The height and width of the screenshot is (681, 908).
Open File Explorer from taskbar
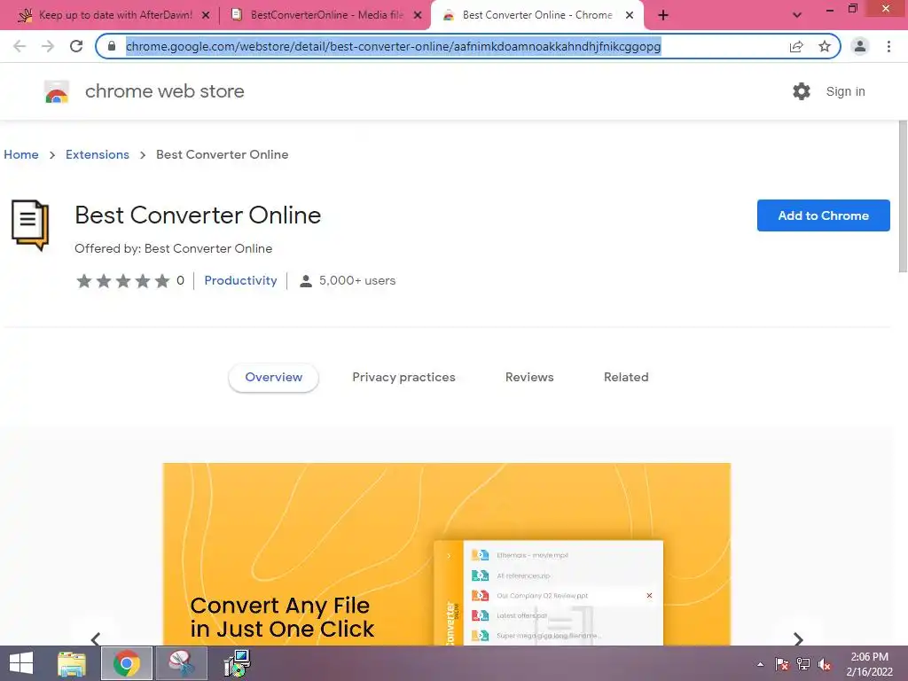tap(72, 663)
